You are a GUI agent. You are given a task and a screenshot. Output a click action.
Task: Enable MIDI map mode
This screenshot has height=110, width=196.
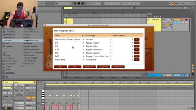tap(182, 3)
